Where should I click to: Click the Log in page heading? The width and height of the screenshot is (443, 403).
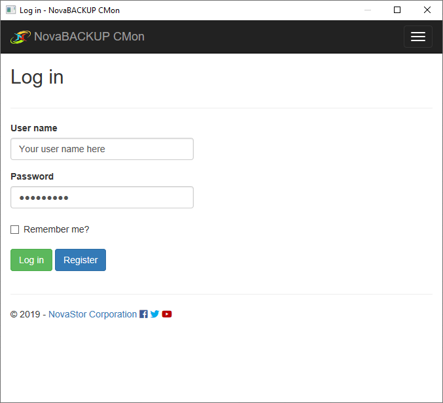click(37, 77)
